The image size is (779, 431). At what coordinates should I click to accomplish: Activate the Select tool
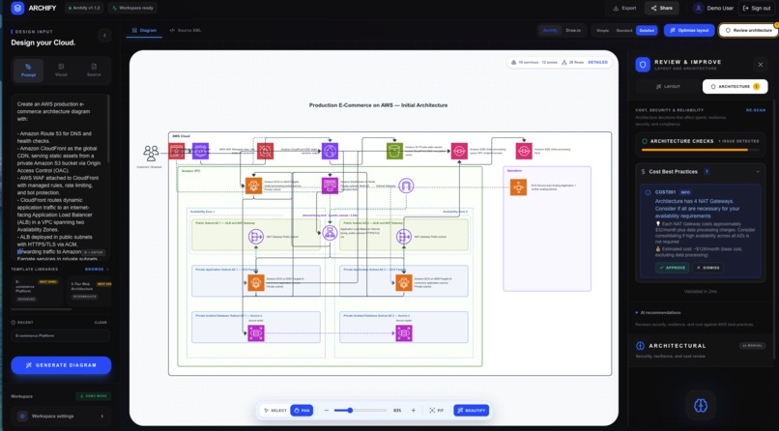click(275, 411)
